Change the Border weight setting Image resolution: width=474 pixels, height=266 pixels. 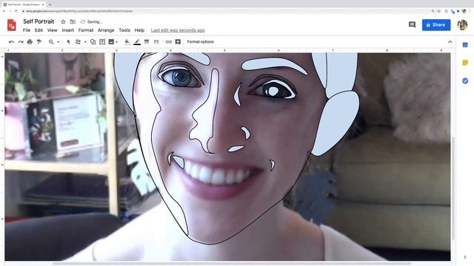147,42
